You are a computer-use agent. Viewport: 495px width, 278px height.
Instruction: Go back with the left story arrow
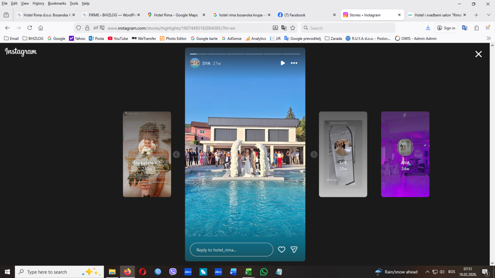click(176, 155)
